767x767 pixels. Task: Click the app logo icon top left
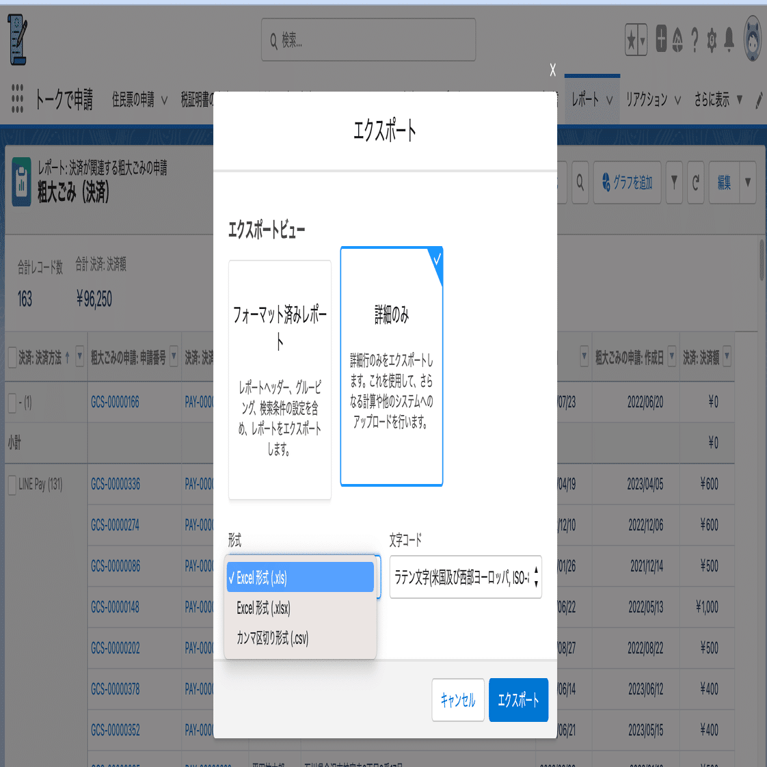click(17, 40)
